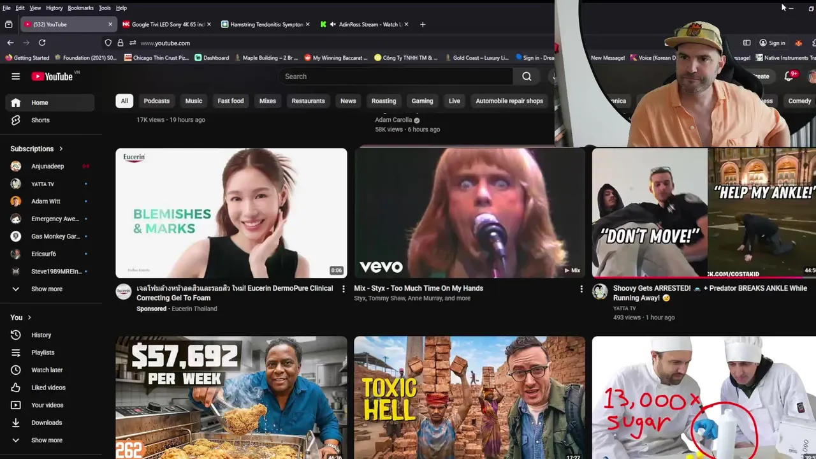
Task: Expand the You section chevron
Action: [29, 317]
